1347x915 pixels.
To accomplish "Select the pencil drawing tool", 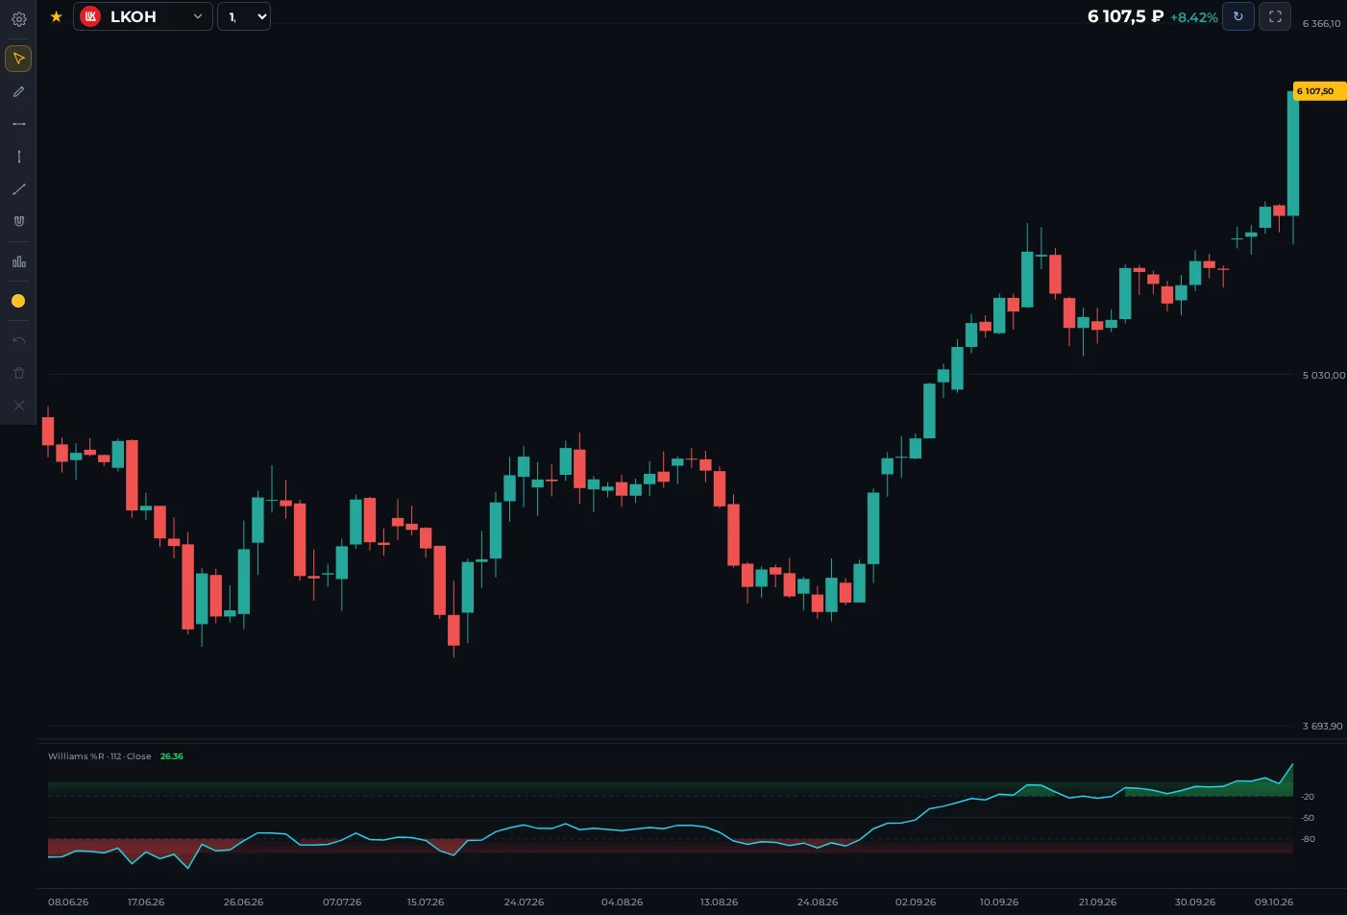I will (18, 91).
